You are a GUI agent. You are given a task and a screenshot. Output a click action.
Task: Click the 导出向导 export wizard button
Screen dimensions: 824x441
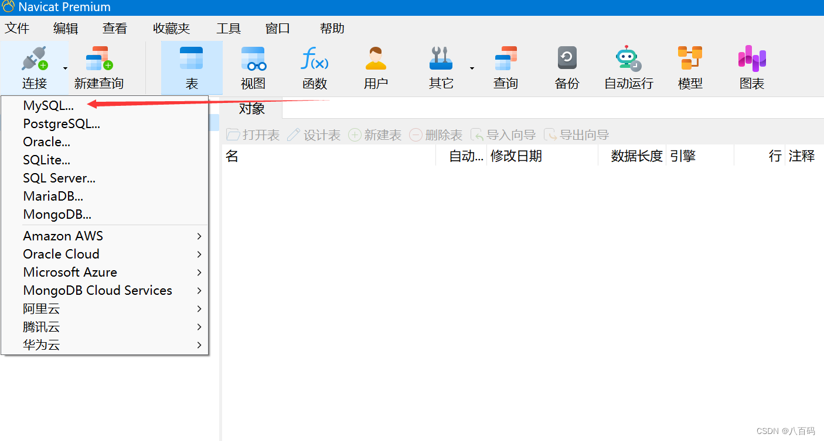tap(577, 135)
